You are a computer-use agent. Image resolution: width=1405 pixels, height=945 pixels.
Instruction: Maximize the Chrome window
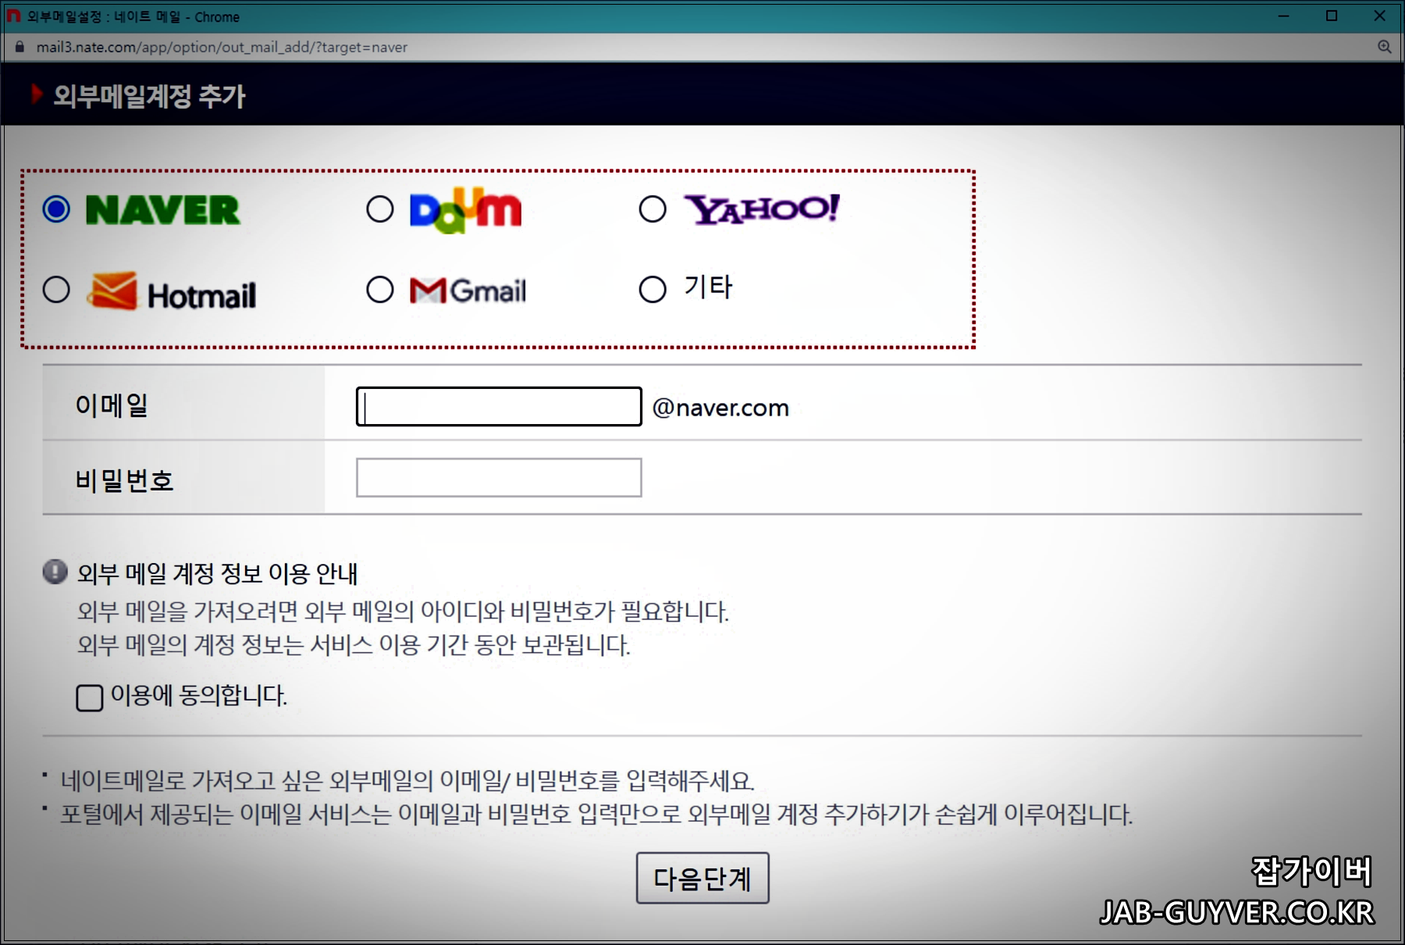(1332, 16)
